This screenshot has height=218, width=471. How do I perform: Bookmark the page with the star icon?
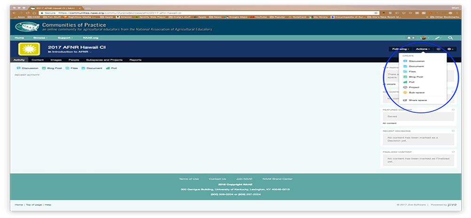pyautogui.click(x=376, y=13)
